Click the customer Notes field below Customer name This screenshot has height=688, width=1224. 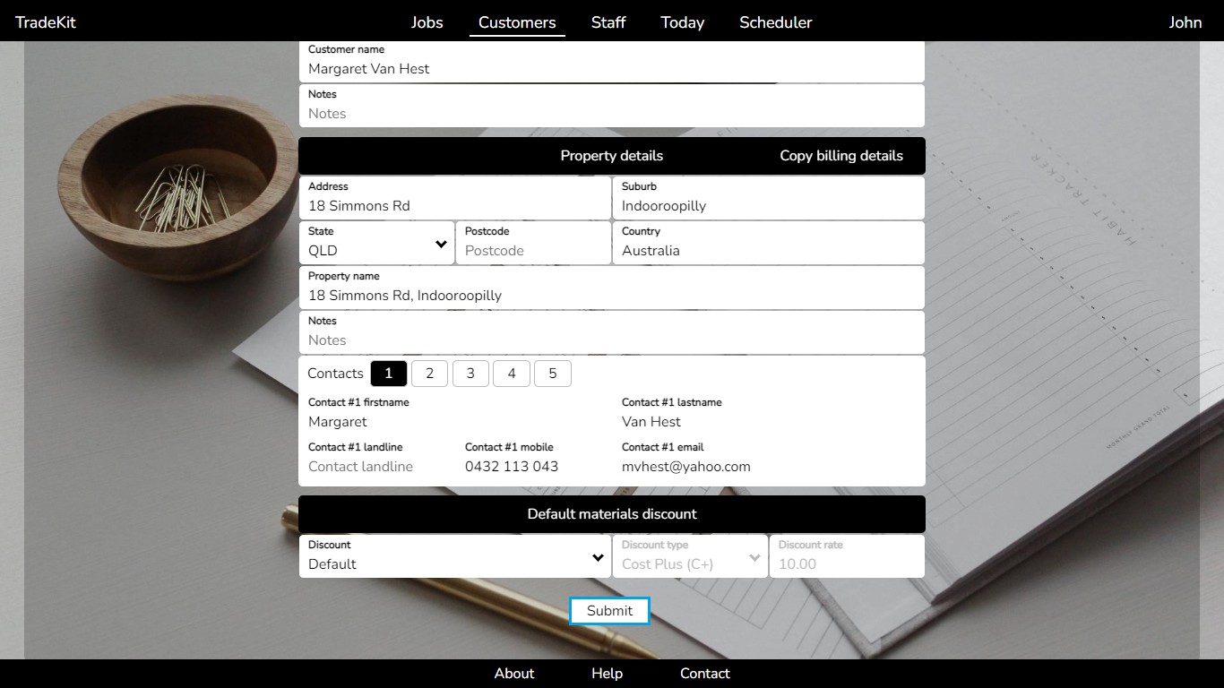coord(612,106)
